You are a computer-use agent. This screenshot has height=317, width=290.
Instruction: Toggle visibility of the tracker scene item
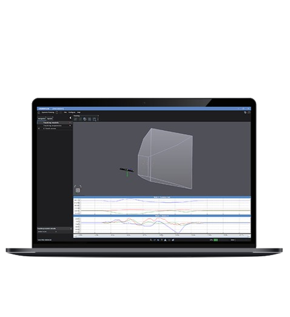click(39, 129)
